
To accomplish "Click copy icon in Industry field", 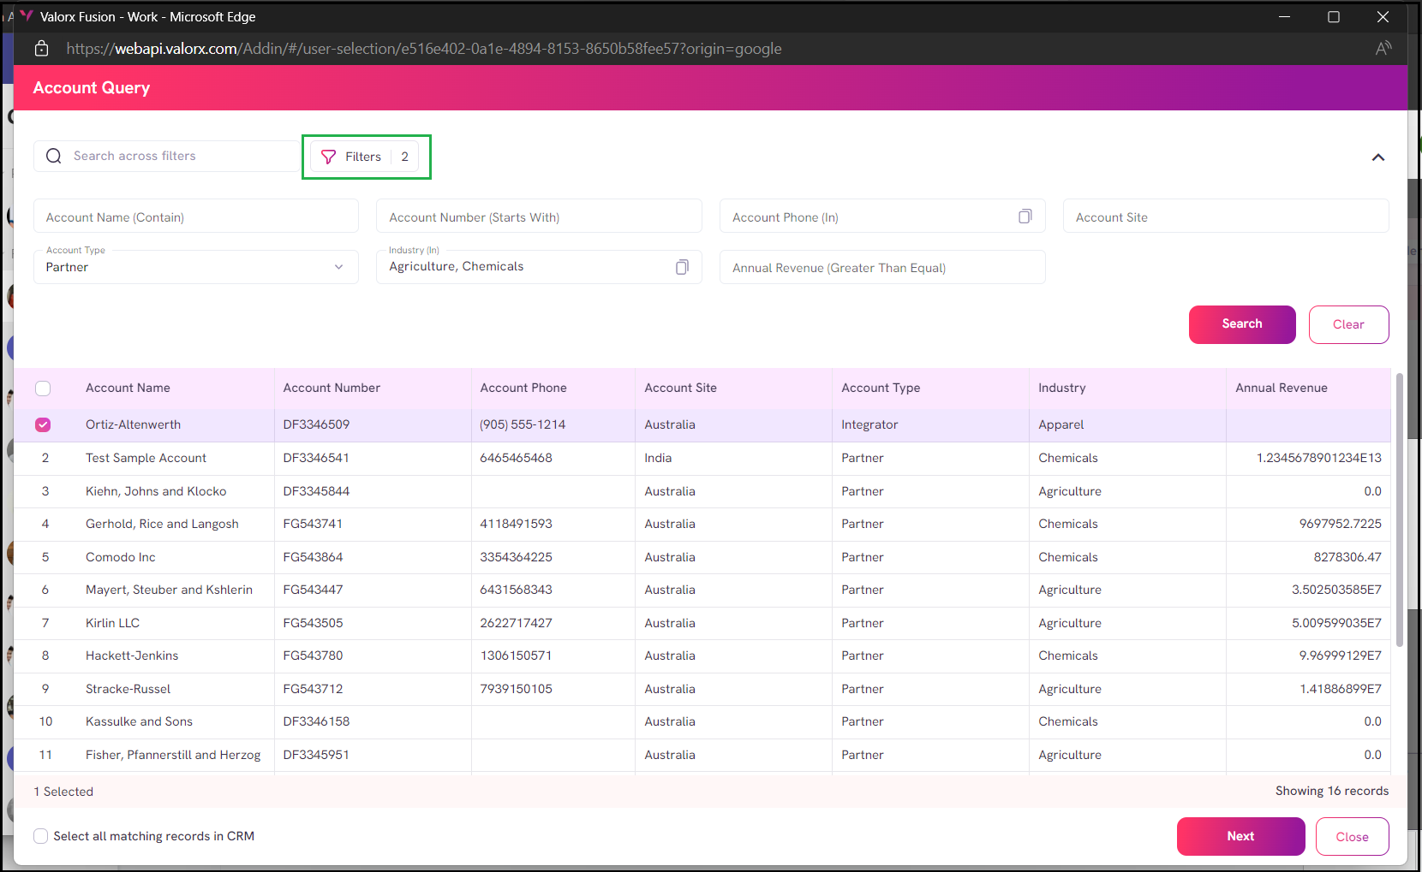I will coord(682,267).
